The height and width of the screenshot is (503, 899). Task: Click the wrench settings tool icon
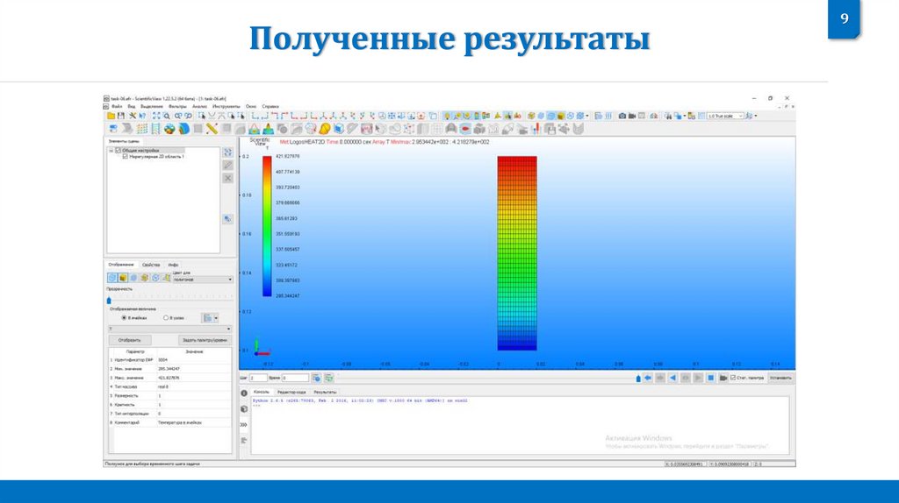point(133,116)
